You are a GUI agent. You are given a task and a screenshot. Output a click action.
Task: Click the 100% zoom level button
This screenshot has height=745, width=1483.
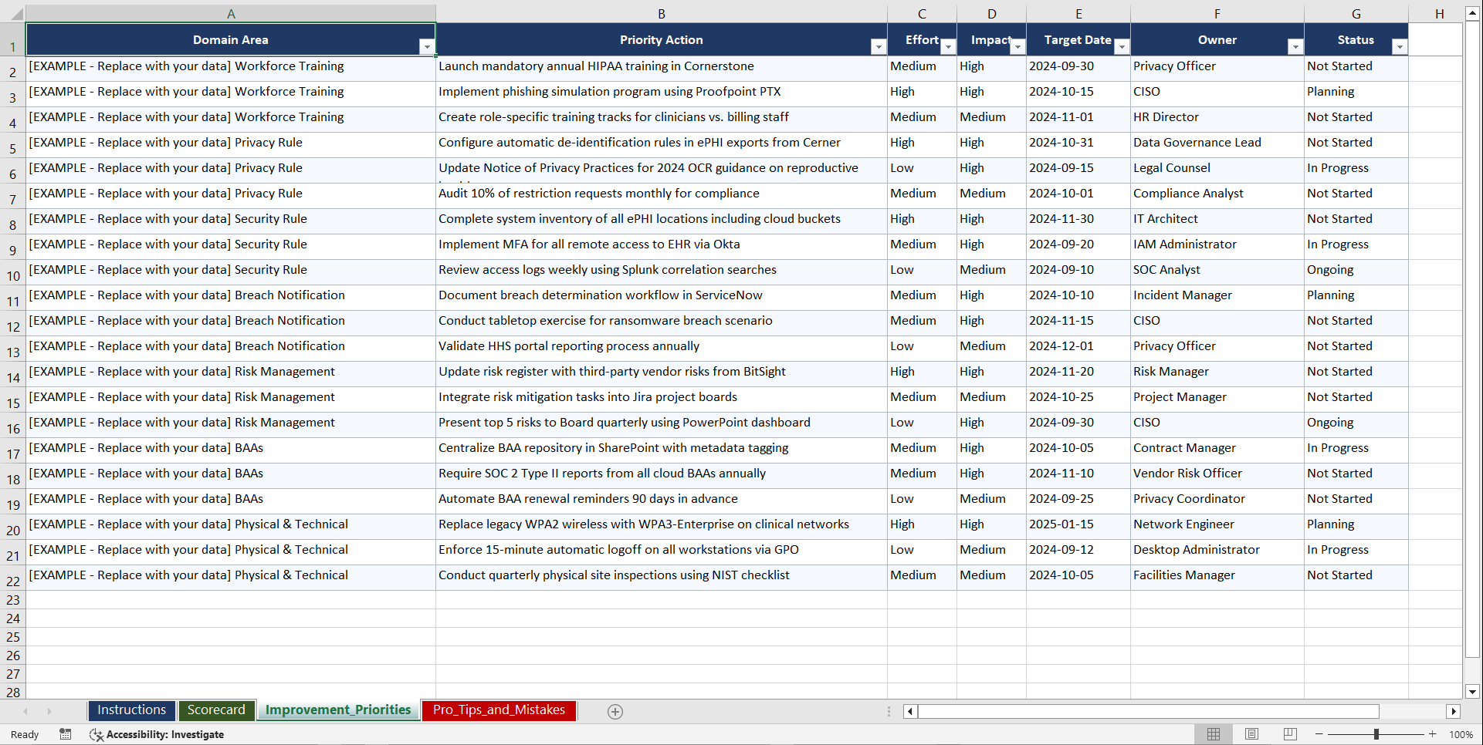click(x=1463, y=734)
